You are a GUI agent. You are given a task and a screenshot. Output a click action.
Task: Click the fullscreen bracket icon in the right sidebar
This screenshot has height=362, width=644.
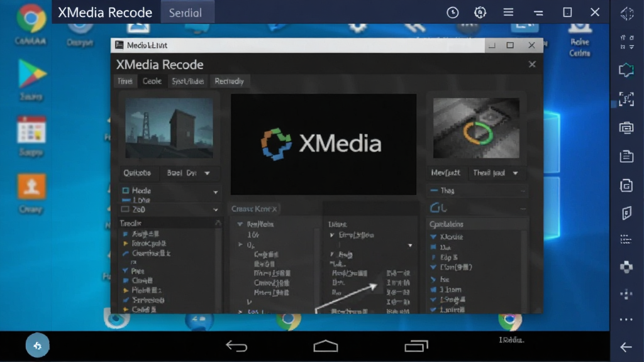point(626,99)
